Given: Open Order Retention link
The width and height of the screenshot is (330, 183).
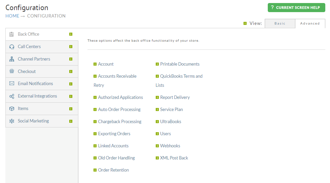Looking at the screenshot, I should click(x=113, y=170).
